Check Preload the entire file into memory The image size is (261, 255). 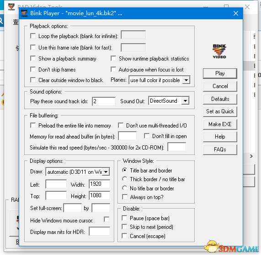tap(33, 125)
